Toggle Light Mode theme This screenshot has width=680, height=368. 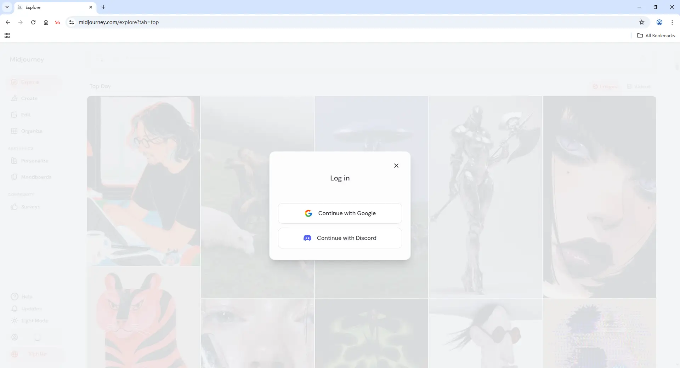pyautogui.click(x=30, y=321)
